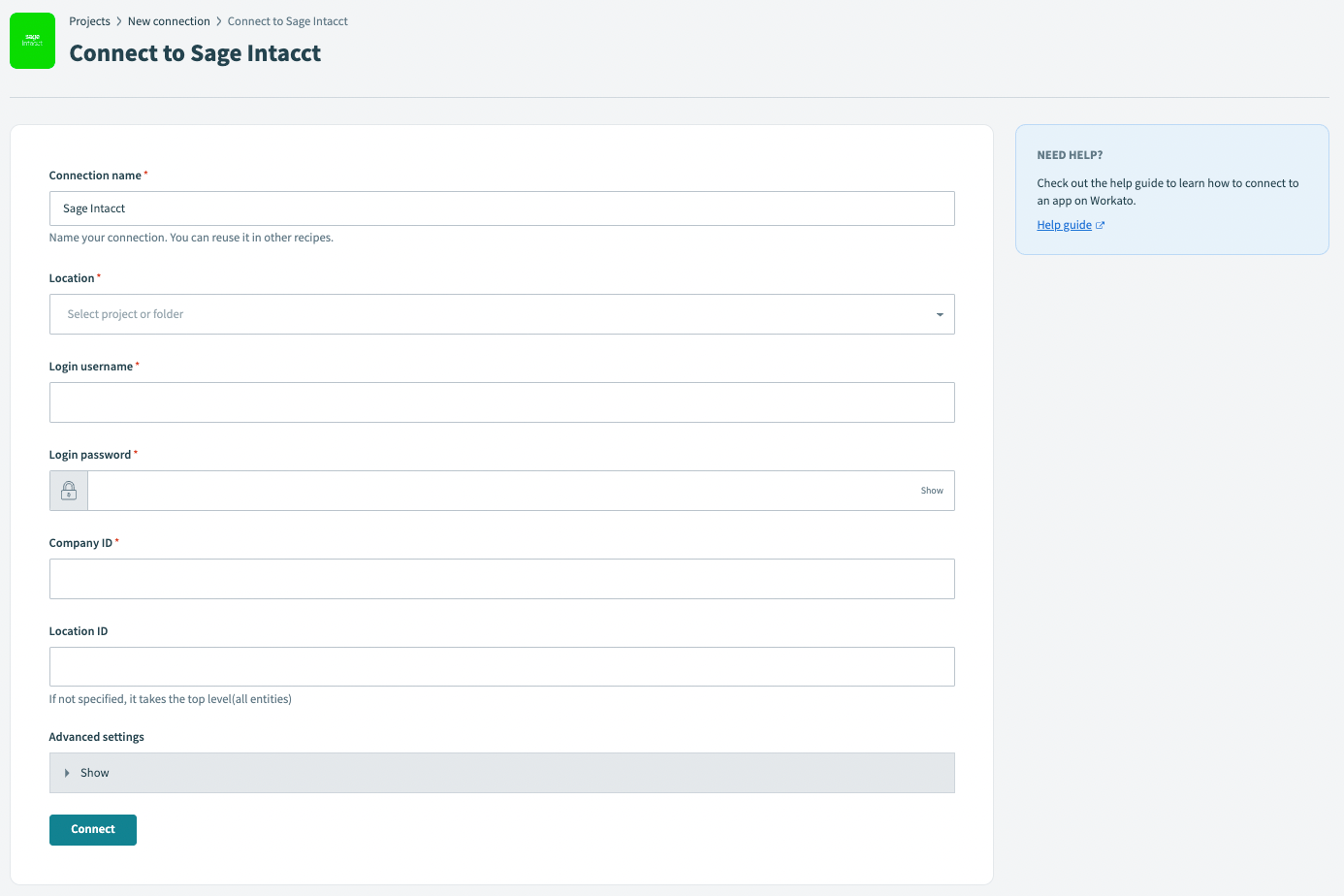
Task: Click the disclosure triangle in Advanced settings
Action: 66,773
